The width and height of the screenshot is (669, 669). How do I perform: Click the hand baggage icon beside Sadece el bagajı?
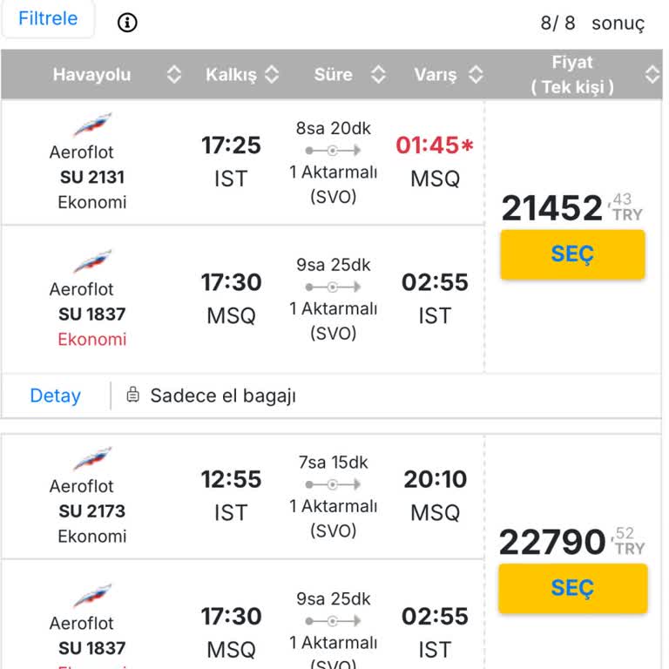[x=133, y=395]
